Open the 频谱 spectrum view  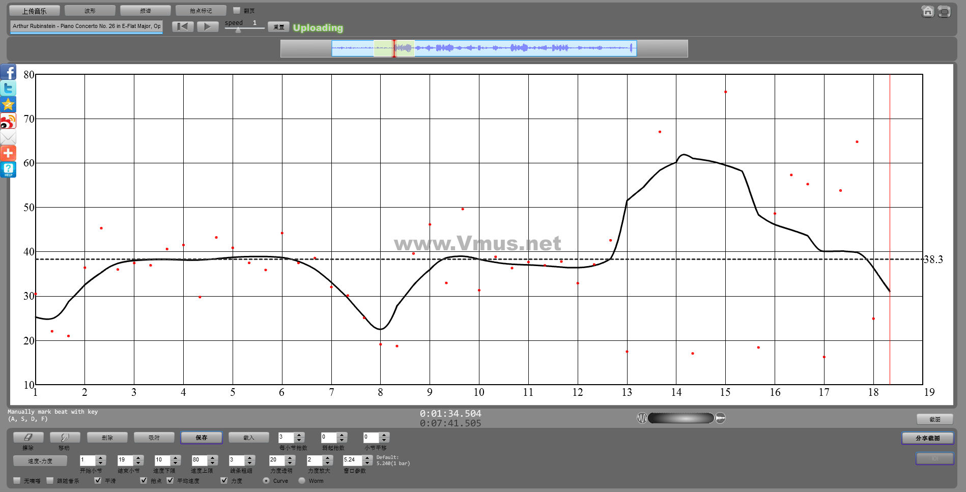[x=145, y=11]
